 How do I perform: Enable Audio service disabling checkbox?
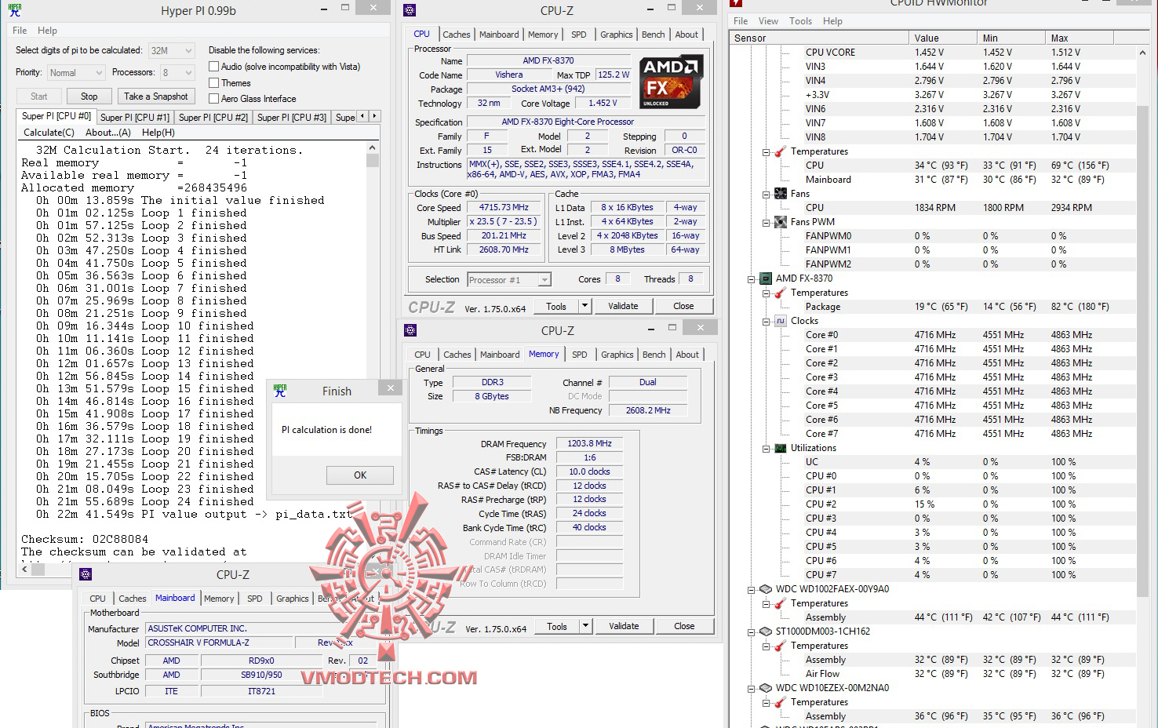(x=213, y=67)
